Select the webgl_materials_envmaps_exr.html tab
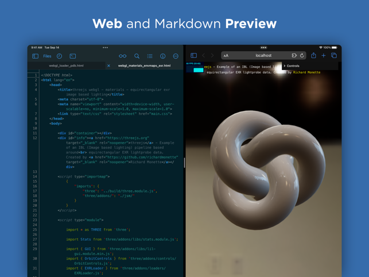369x277 pixels. click(x=144, y=66)
